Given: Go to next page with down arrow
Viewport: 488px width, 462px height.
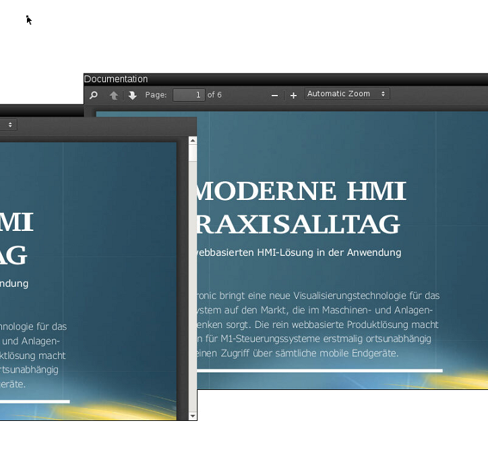Looking at the screenshot, I should coord(133,96).
